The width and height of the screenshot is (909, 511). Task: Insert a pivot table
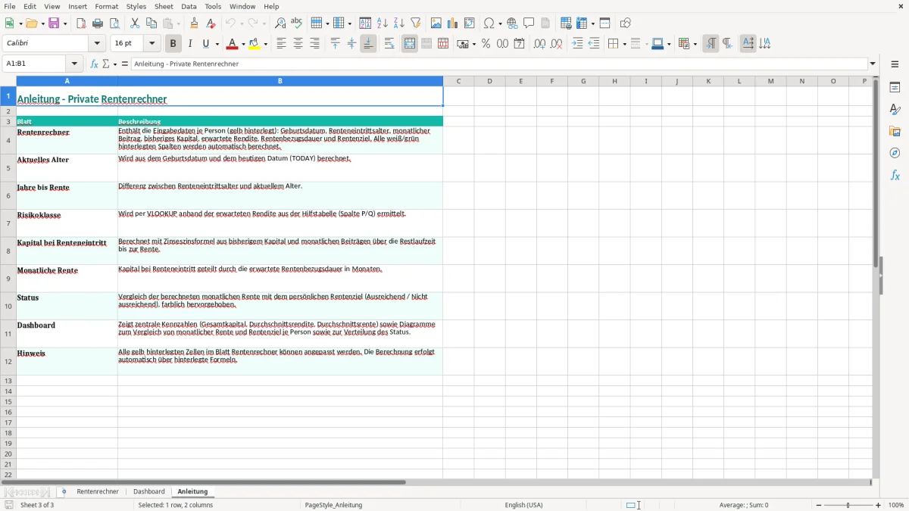pos(470,23)
